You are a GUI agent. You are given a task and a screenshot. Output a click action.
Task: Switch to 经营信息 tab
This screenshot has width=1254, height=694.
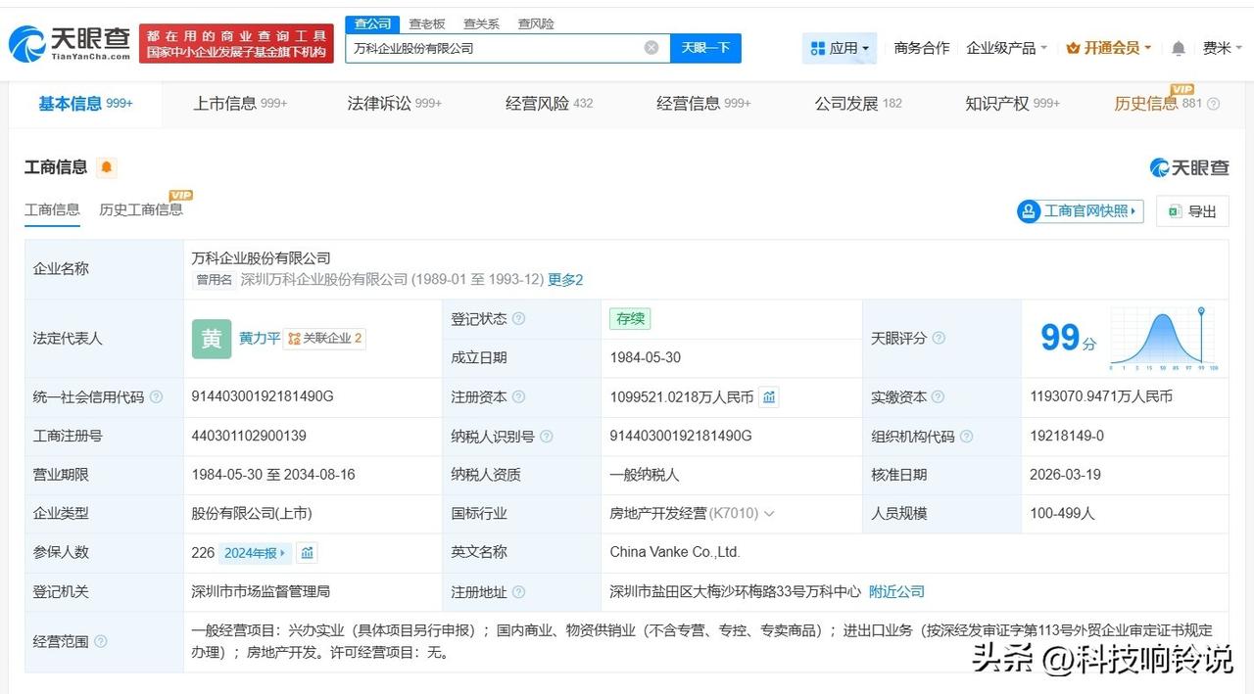pos(703,104)
